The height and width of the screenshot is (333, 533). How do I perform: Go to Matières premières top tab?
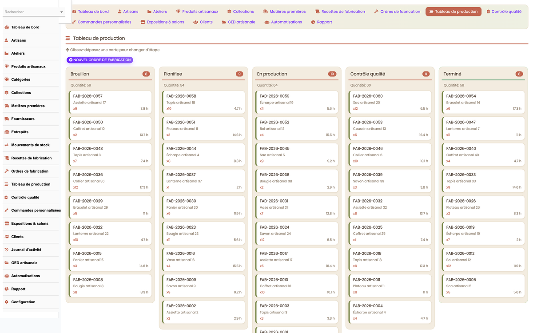point(285,12)
